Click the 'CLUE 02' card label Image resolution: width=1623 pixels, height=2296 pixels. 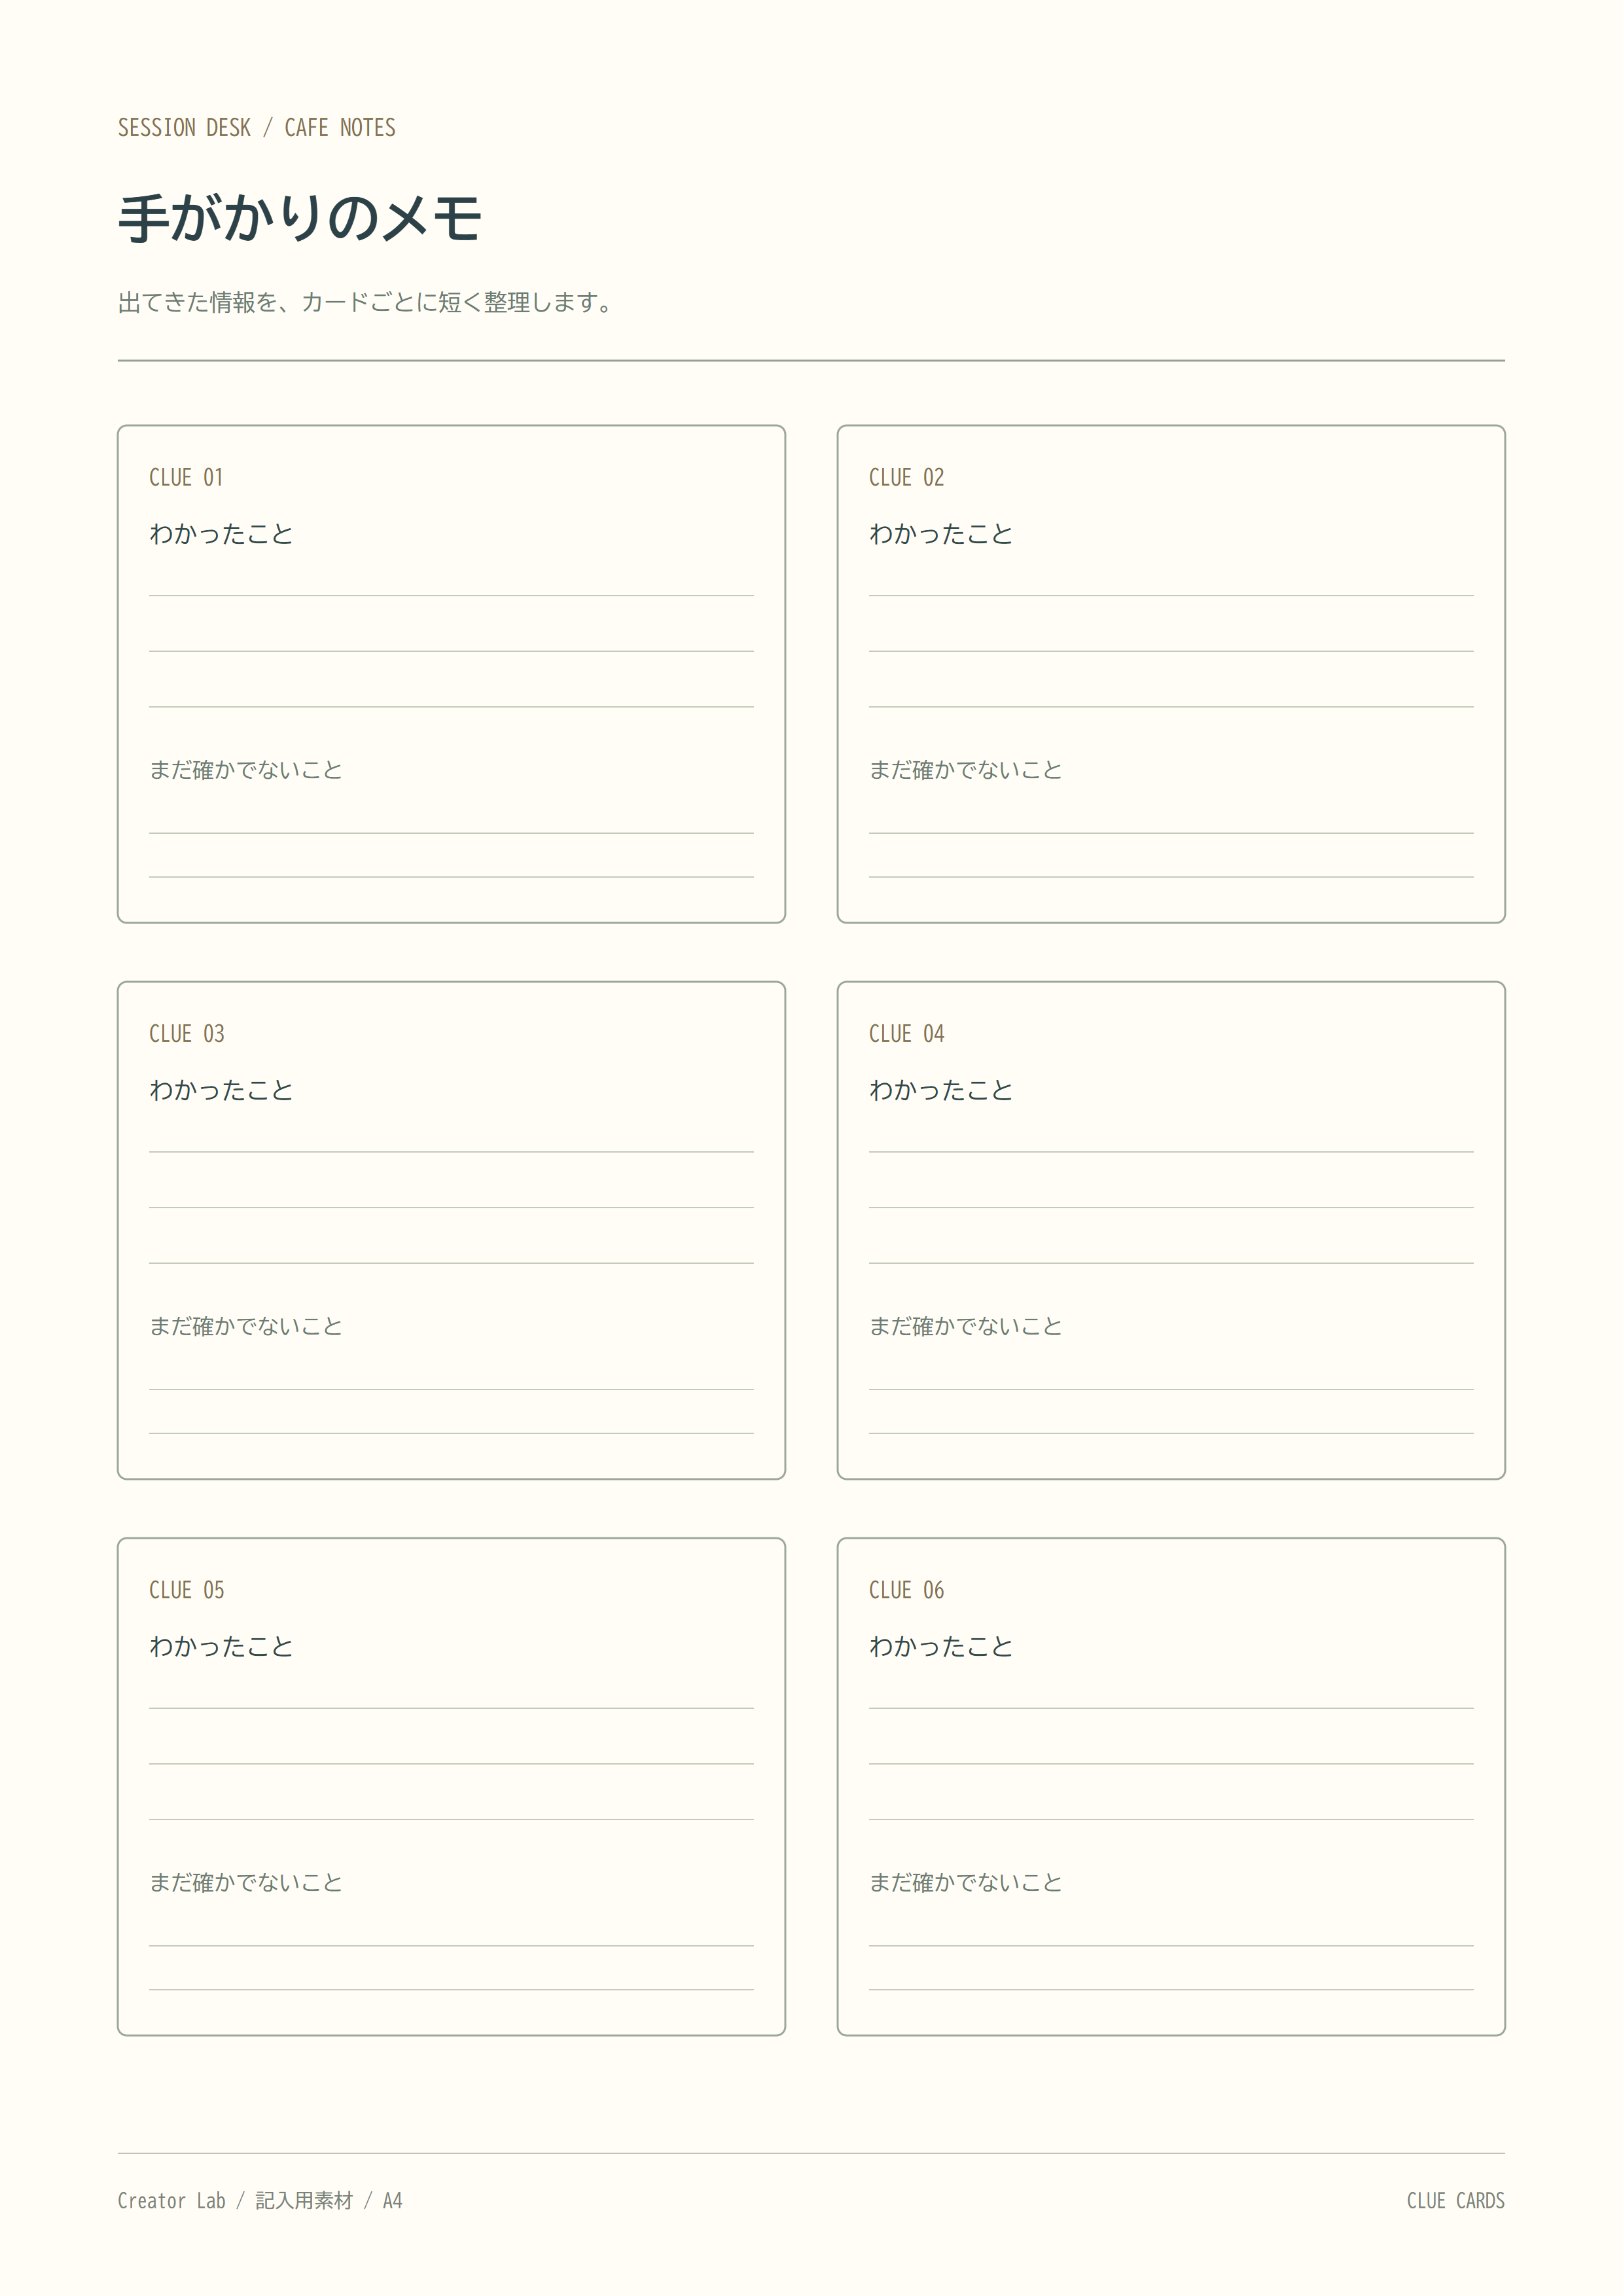(906, 478)
